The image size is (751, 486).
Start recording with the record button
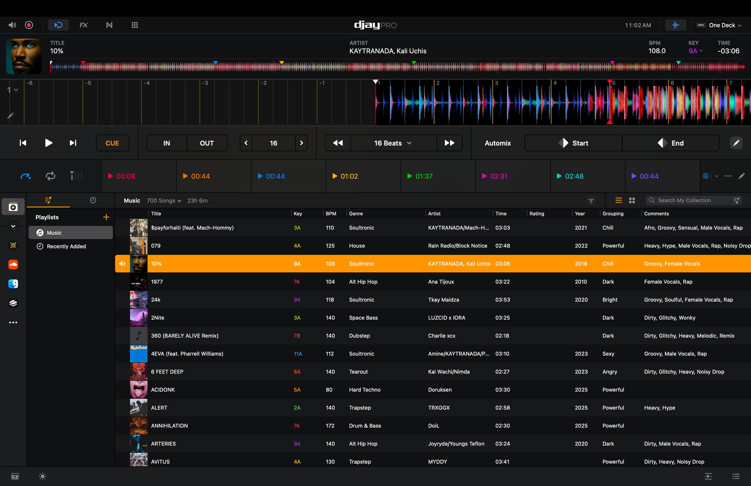[x=29, y=25]
